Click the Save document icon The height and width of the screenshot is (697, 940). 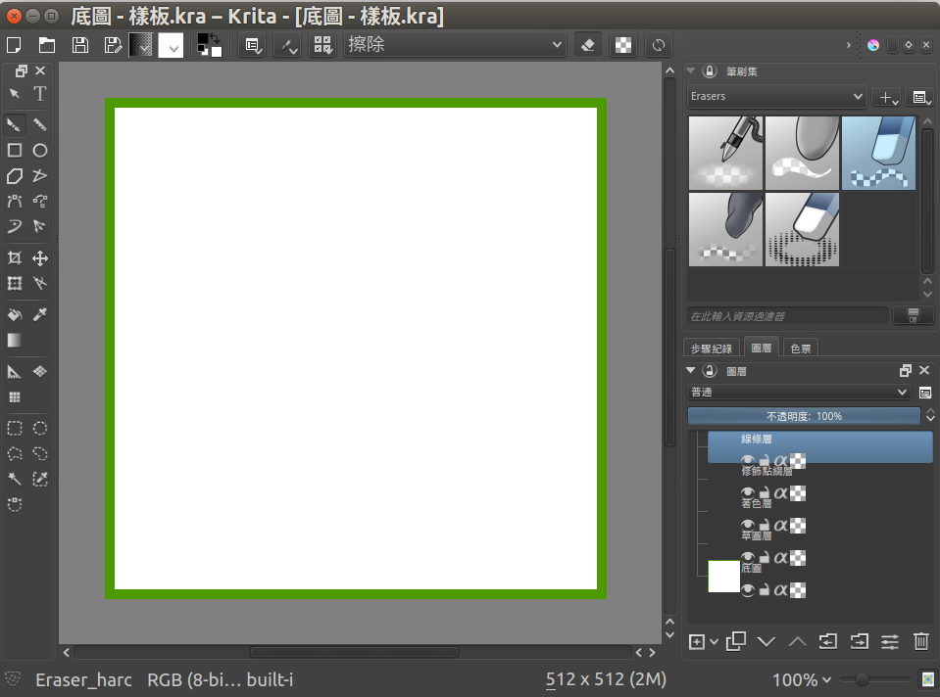click(80, 45)
